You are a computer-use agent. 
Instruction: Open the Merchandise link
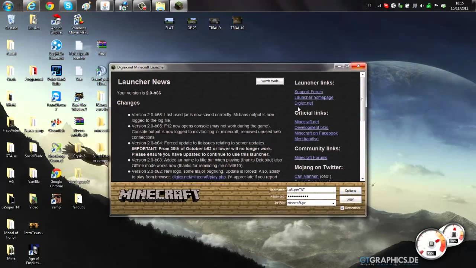(306, 139)
